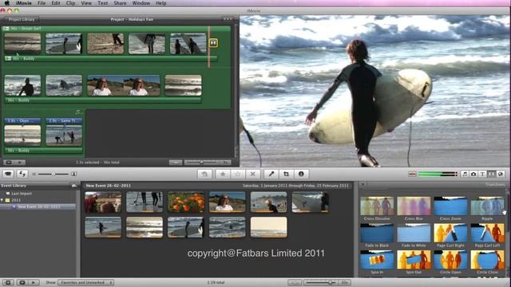Image resolution: width=511 pixels, height=287 pixels.
Task: Open the Edit menu
Action: pos(56,3)
